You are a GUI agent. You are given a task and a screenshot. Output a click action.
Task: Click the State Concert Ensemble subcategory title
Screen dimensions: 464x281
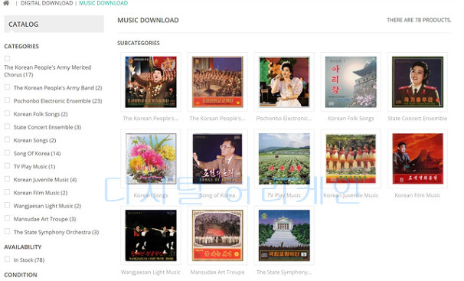point(417,119)
